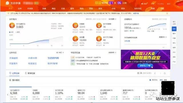Open the calendar date picker icon
The height and width of the screenshot is (103, 183).
tap(138, 73)
